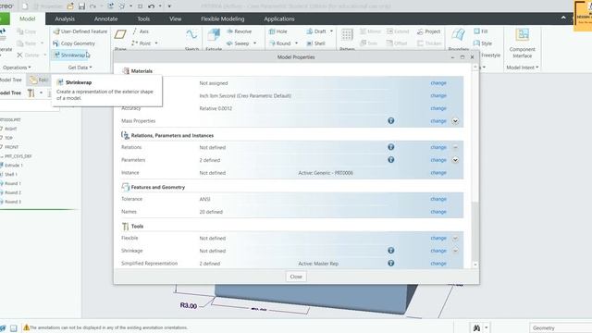The image size is (592, 333).
Task: Click the Model Properties vertical scrollbar thumb
Action: tap(475, 231)
